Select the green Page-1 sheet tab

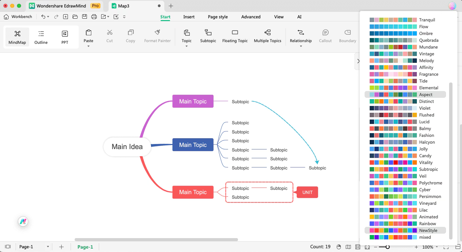[x=85, y=247]
